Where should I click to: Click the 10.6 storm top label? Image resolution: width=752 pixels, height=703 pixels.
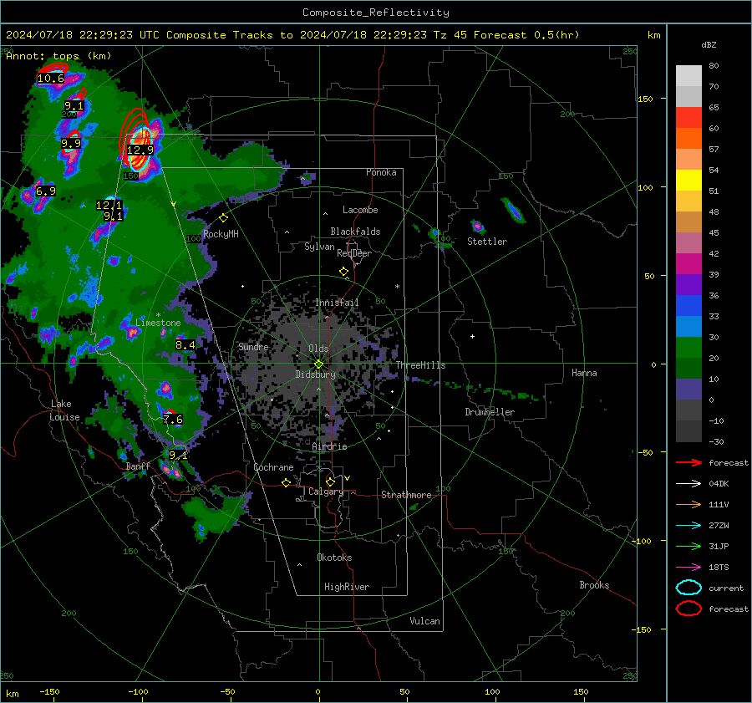point(50,79)
